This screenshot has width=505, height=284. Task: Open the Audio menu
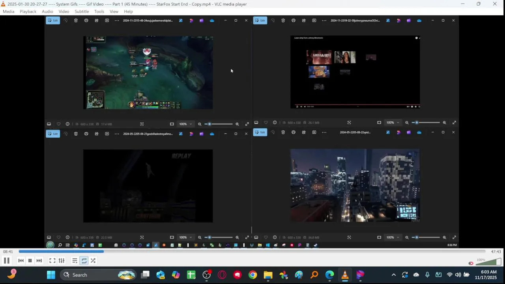(47, 11)
